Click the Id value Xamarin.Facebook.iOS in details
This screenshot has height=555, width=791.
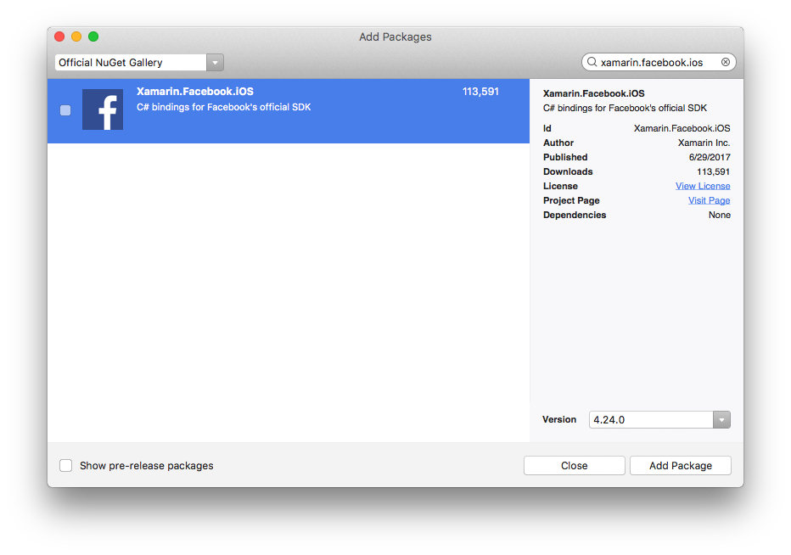(x=682, y=128)
